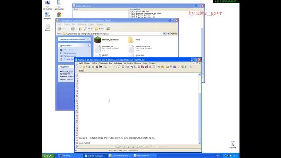Open the Кодировки menu in AkelPad
Image resolution: width=281 pixels, height=158 pixels.
point(103,63)
